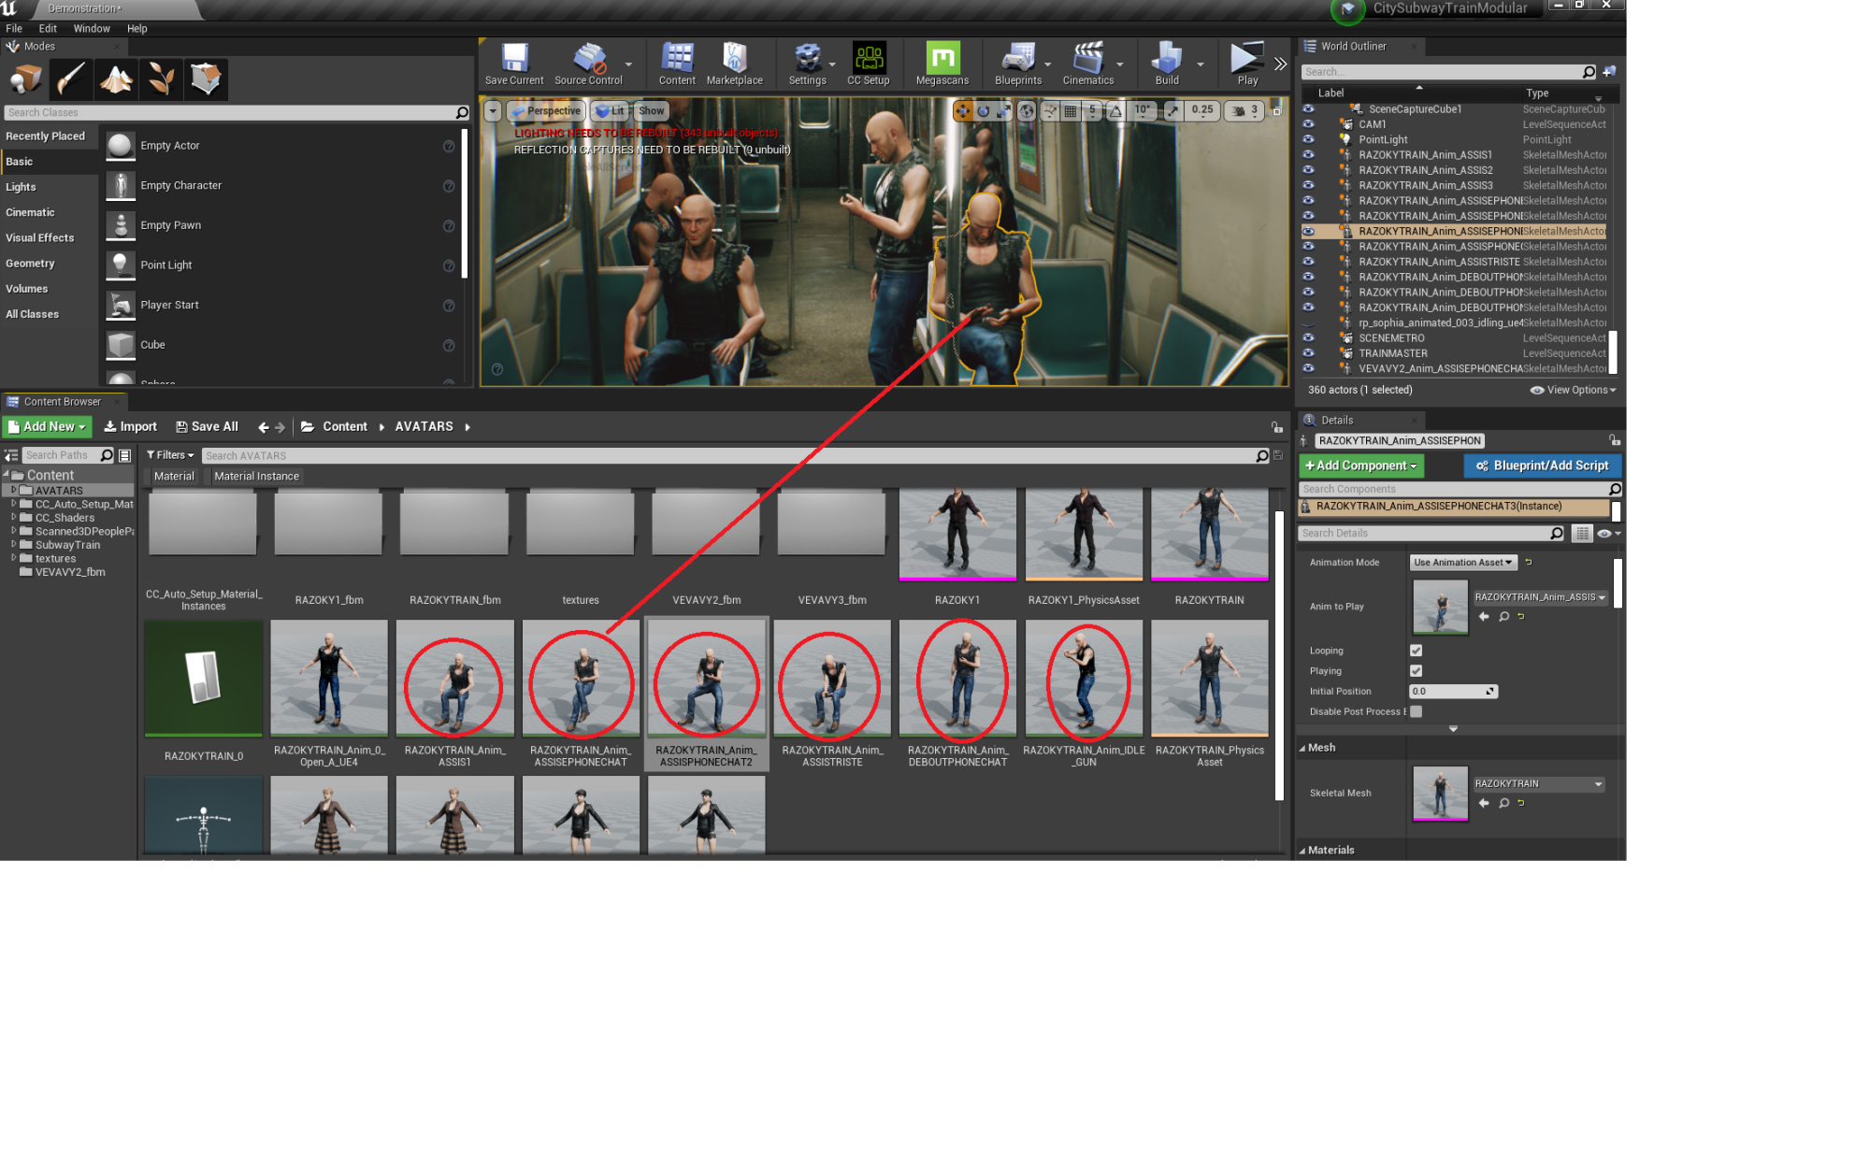This screenshot has width=1870, height=1160.
Task: Click Add Component button
Action: (x=1361, y=465)
